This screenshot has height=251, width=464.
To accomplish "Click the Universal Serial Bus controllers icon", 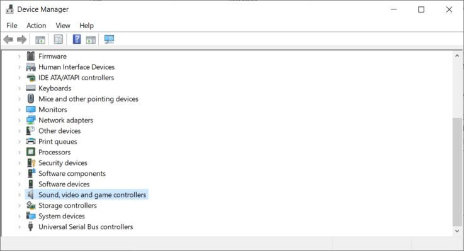I will point(31,227).
